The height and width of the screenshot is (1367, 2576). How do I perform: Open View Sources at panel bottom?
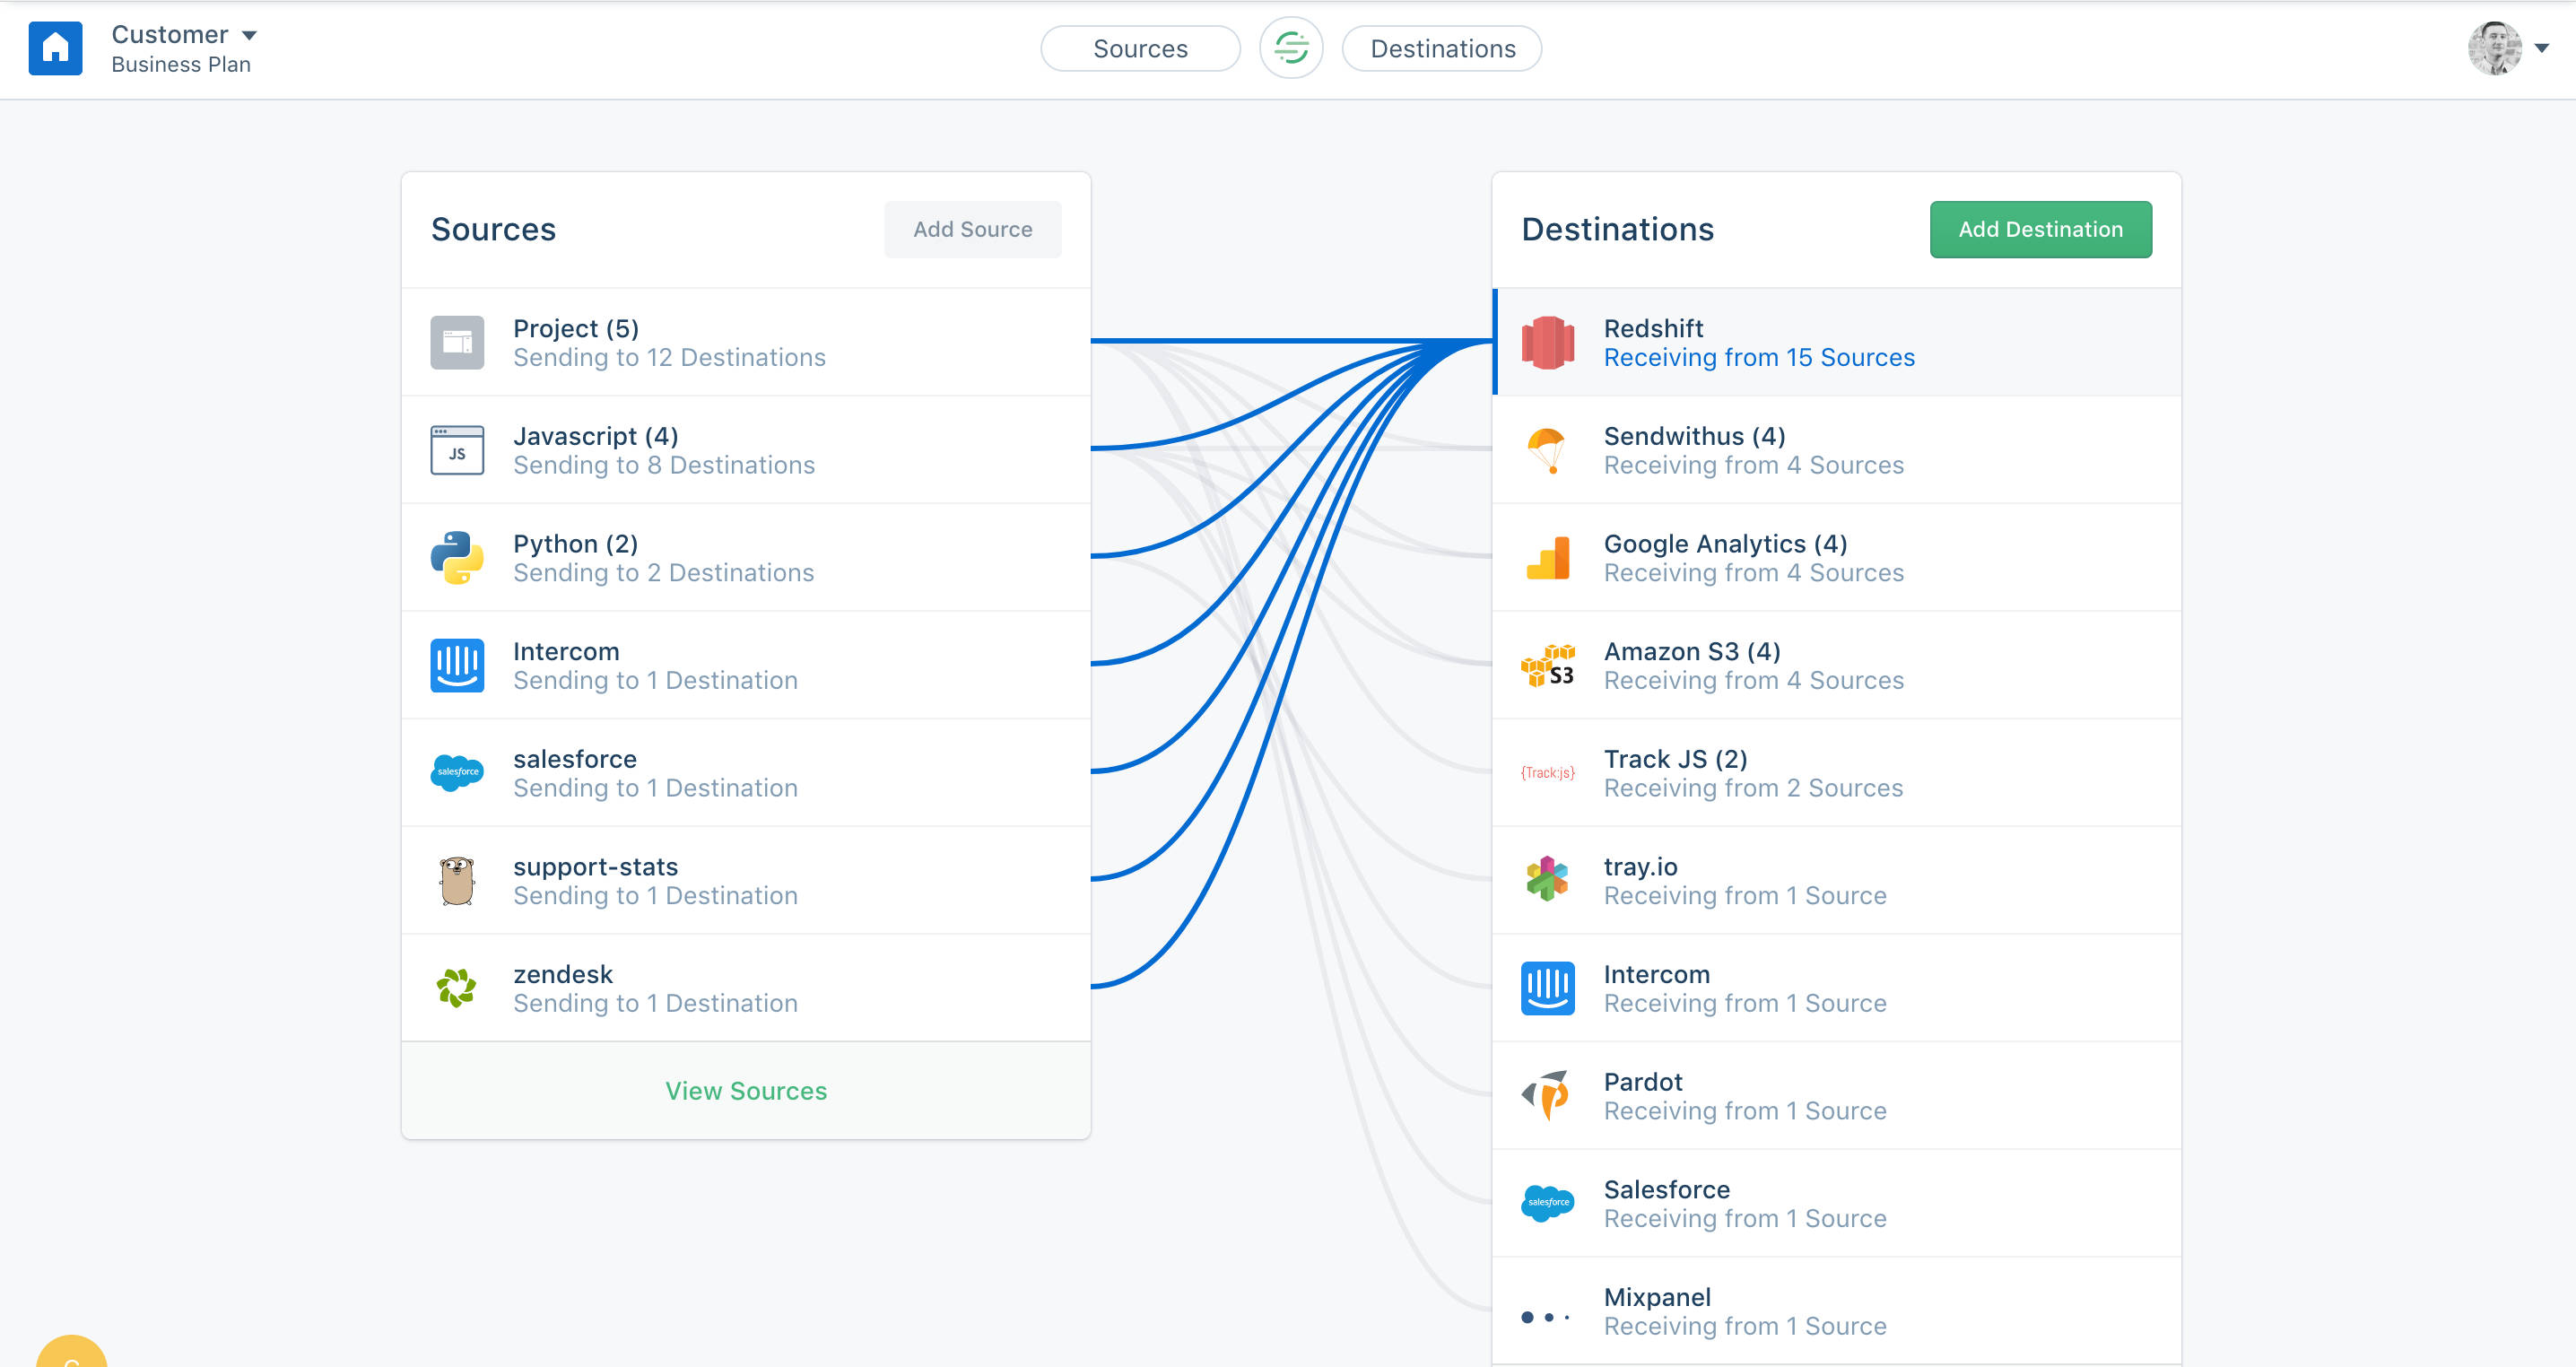(x=746, y=1090)
